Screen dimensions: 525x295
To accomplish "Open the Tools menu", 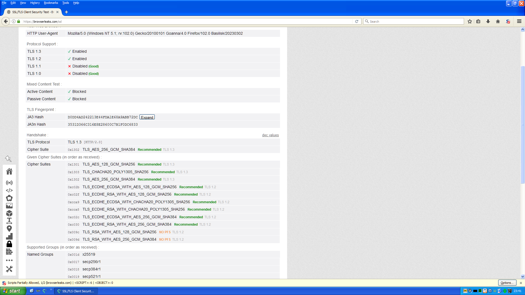I will pos(65,3).
